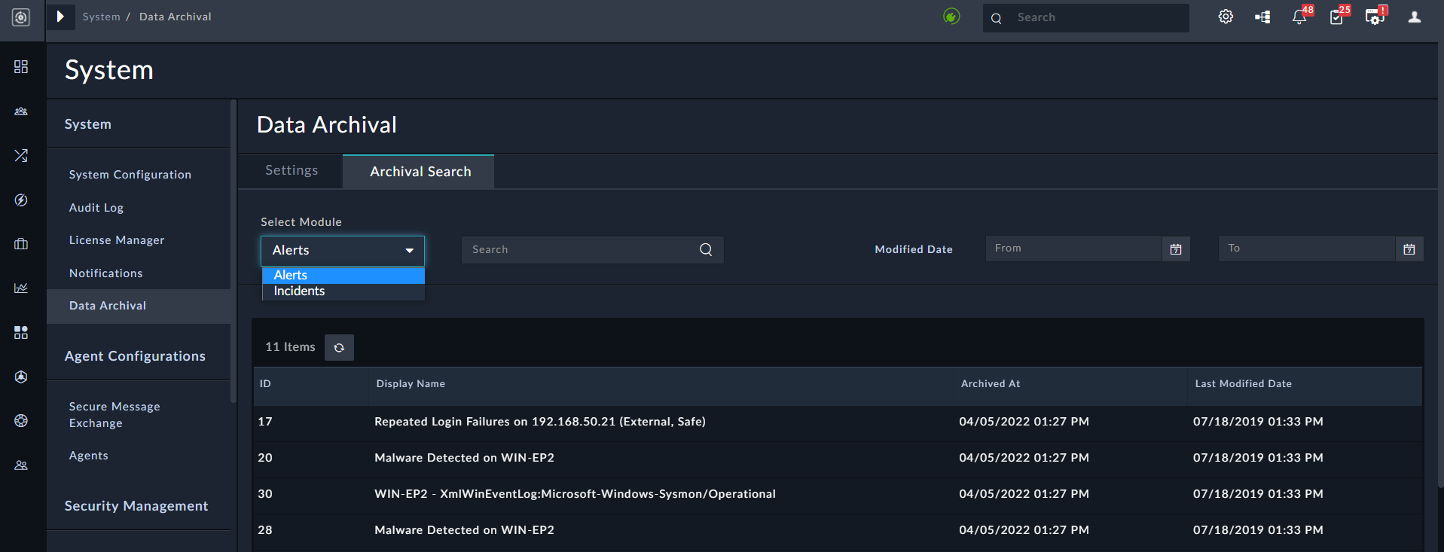1444x552 pixels.
Task: Click the user profile icon
Action: coord(1414,17)
